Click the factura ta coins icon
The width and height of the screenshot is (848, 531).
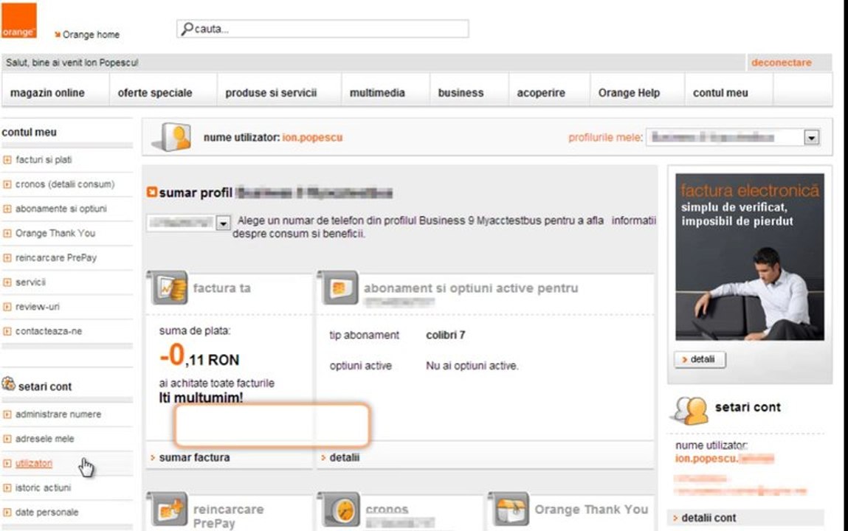(x=168, y=288)
